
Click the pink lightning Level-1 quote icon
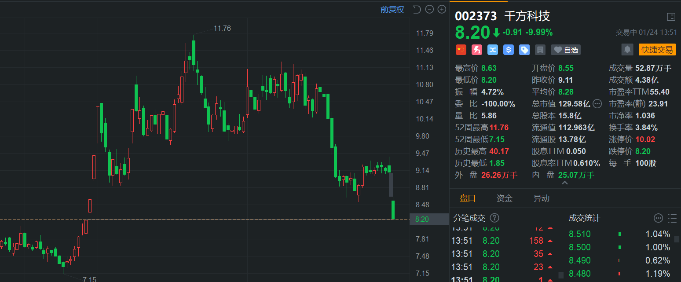tap(477, 50)
